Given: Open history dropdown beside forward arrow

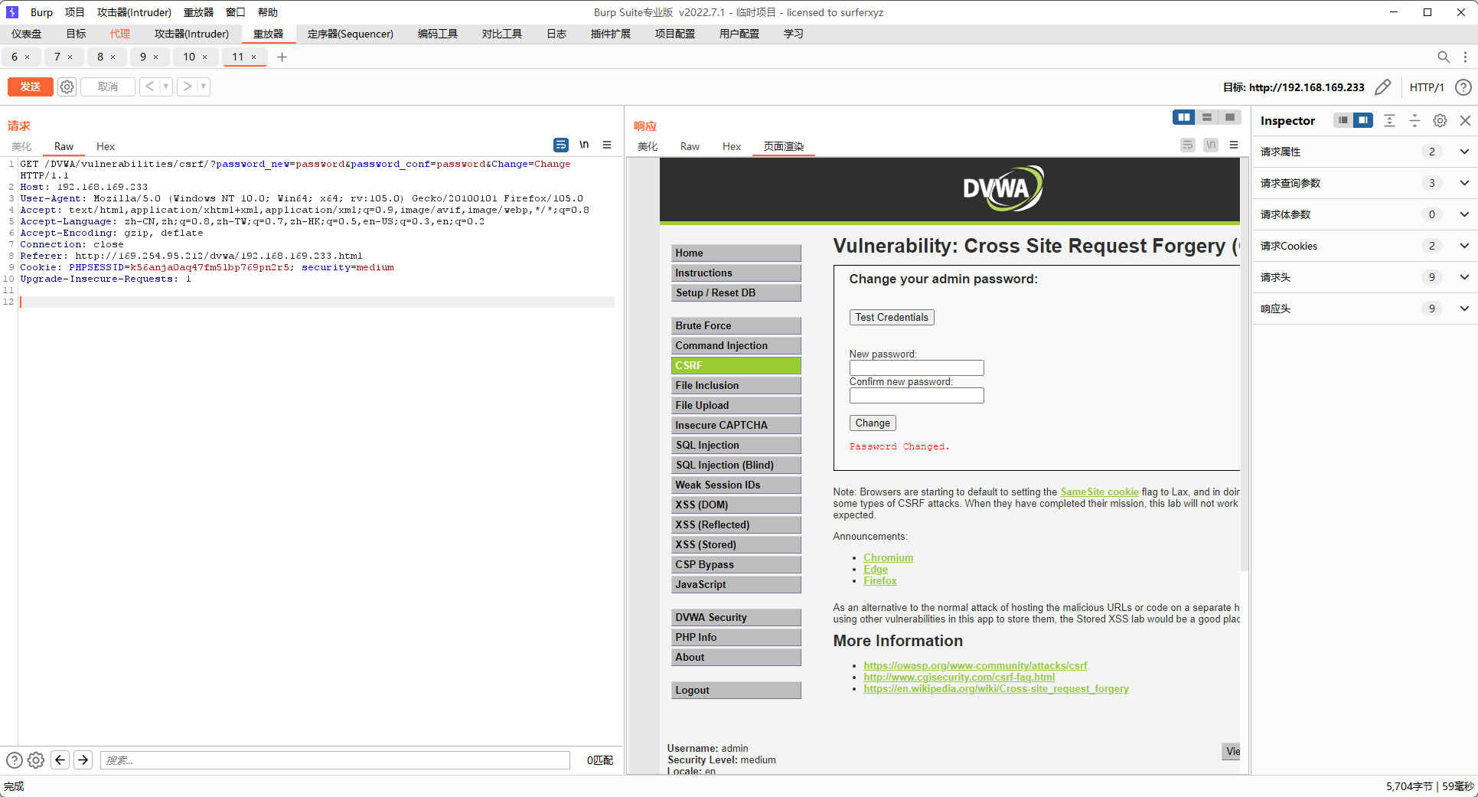Looking at the screenshot, I should (204, 87).
